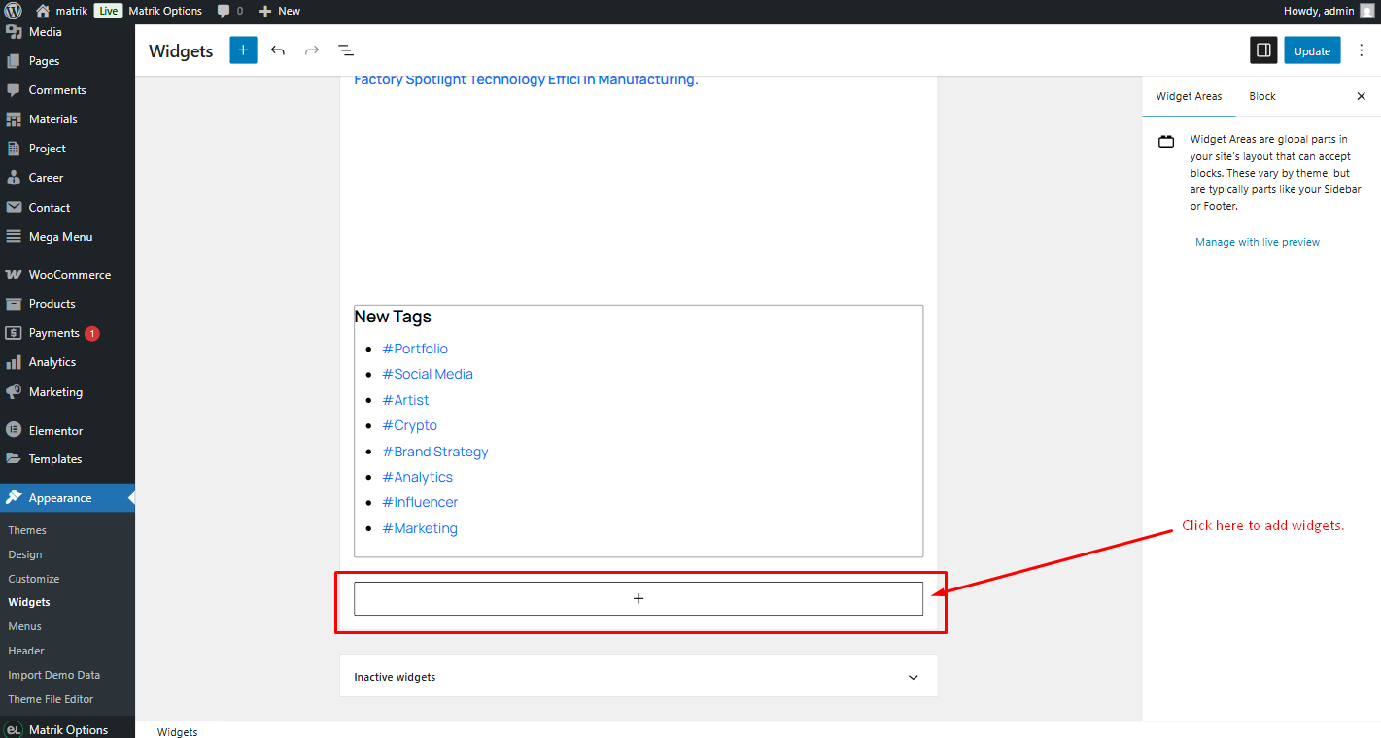Open the Appearance menu item

[67, 498]
